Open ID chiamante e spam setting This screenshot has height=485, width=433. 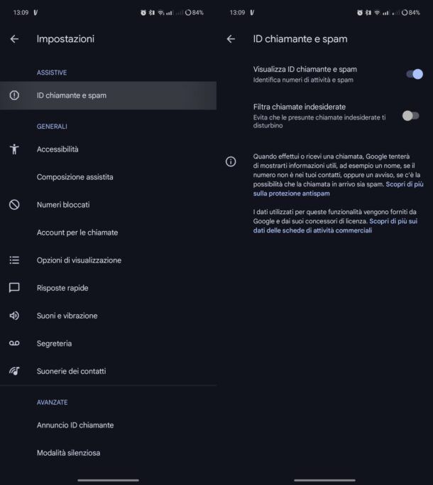pyautogui.click(x=108, y=95)
